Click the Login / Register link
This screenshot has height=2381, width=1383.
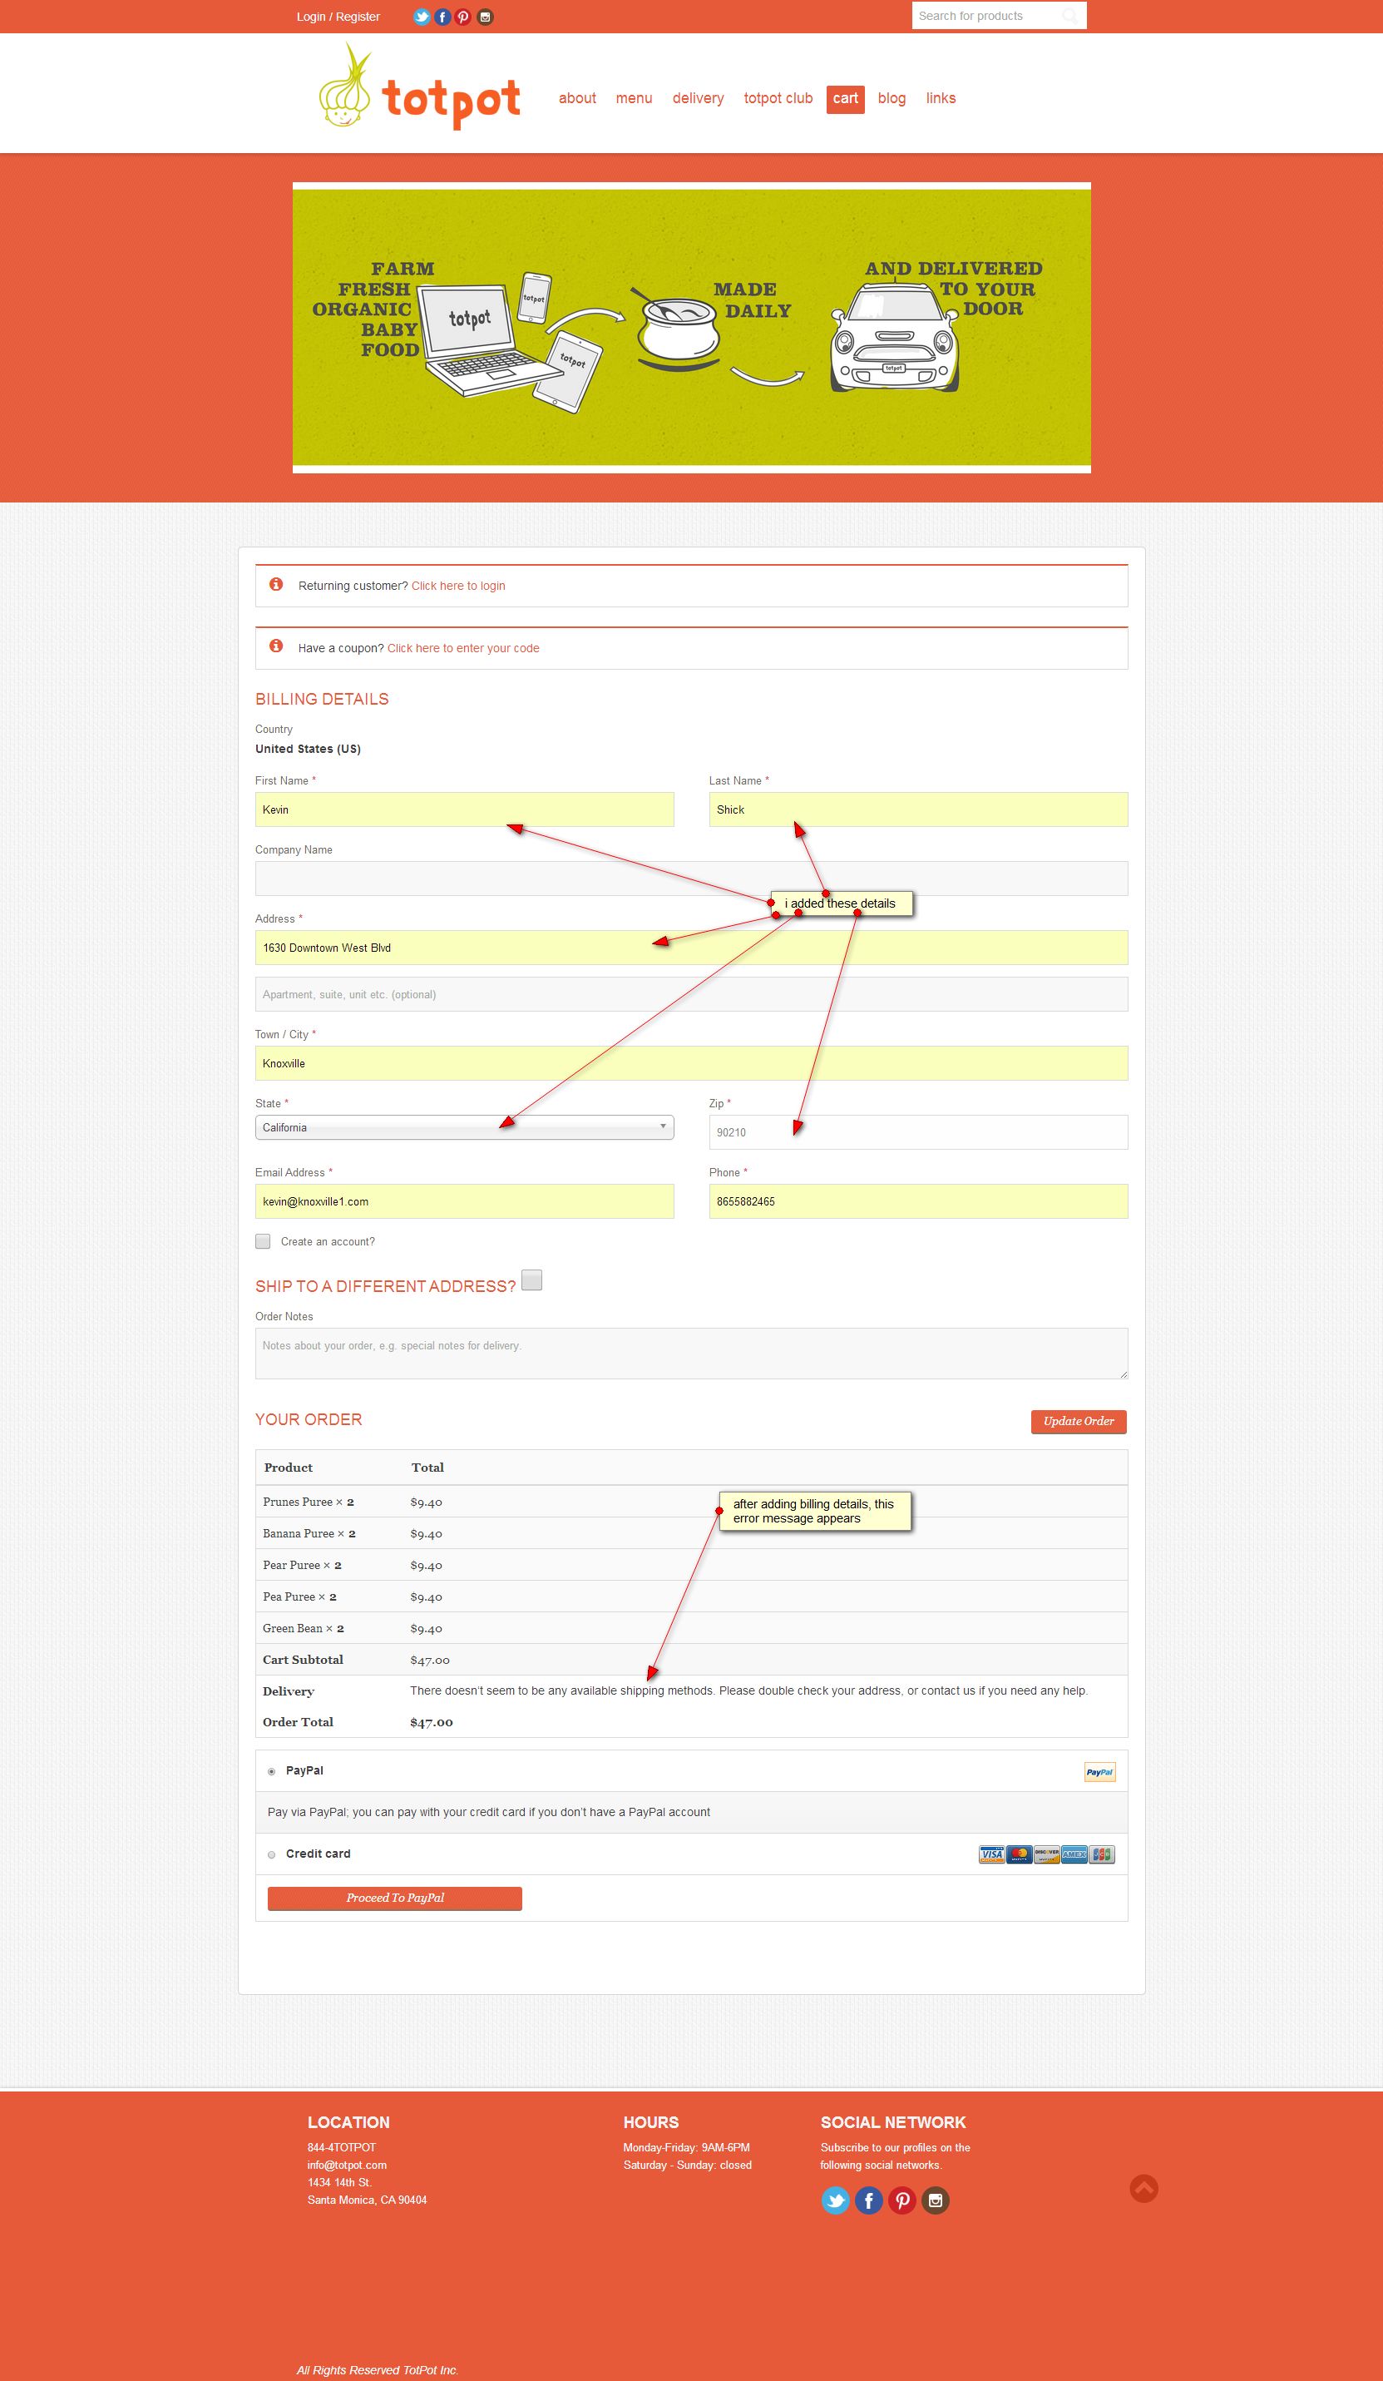[338, 17]
